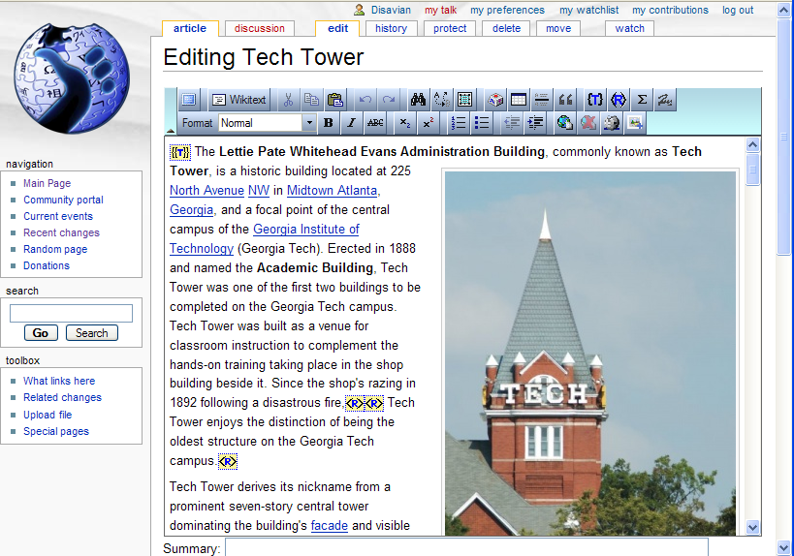The height and width of the screenshot is (556, 794).
Task: Insert a reference with the (R) toolbar button
Action: point(619,100)
